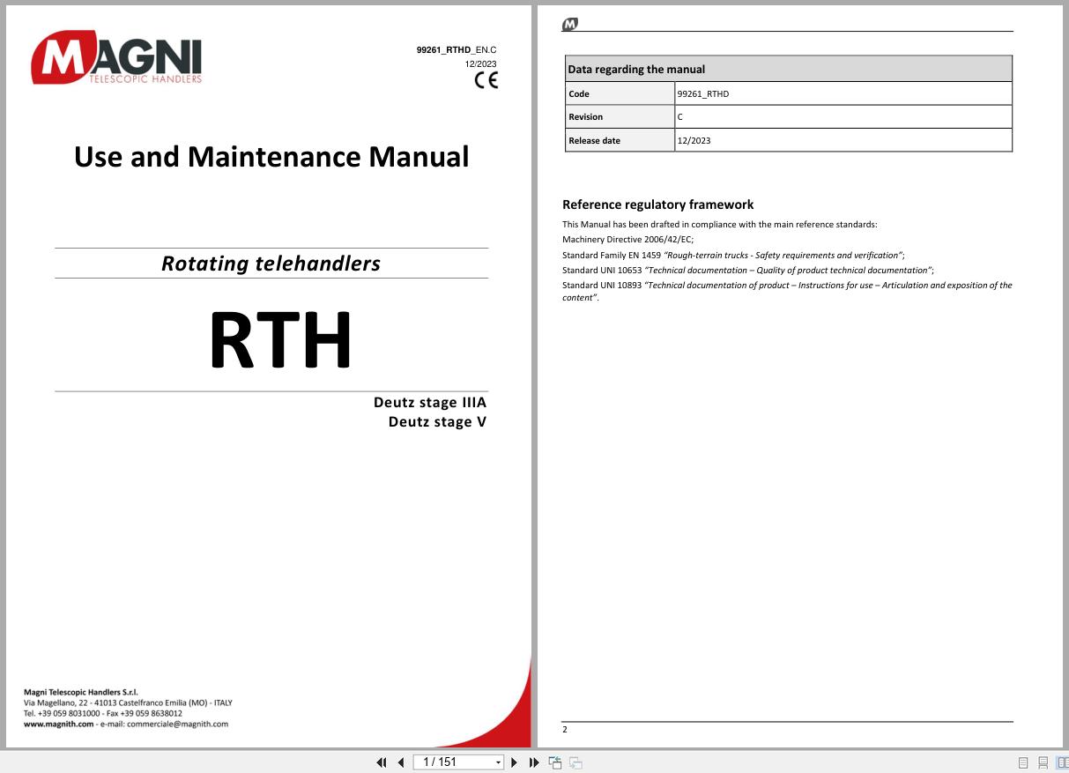Open the page number dropdown arrow
Screen dimensions: 1069x773
tap(498, 762)
